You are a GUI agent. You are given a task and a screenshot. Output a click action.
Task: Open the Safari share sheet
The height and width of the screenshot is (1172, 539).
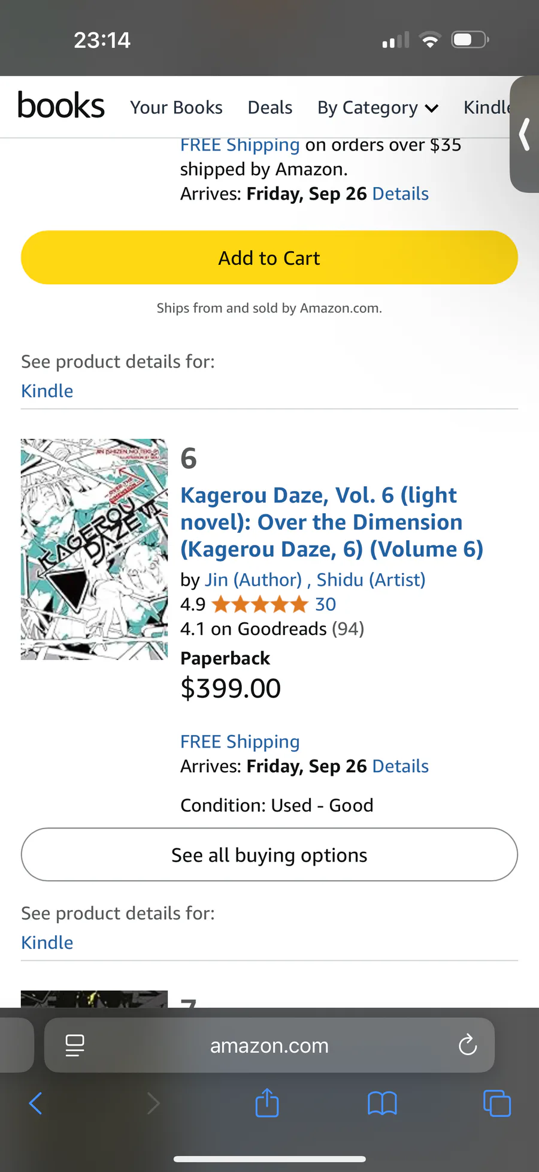tap(267, 1103)
